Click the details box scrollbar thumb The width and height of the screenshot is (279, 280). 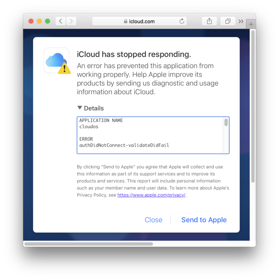[x=226, y=122]
